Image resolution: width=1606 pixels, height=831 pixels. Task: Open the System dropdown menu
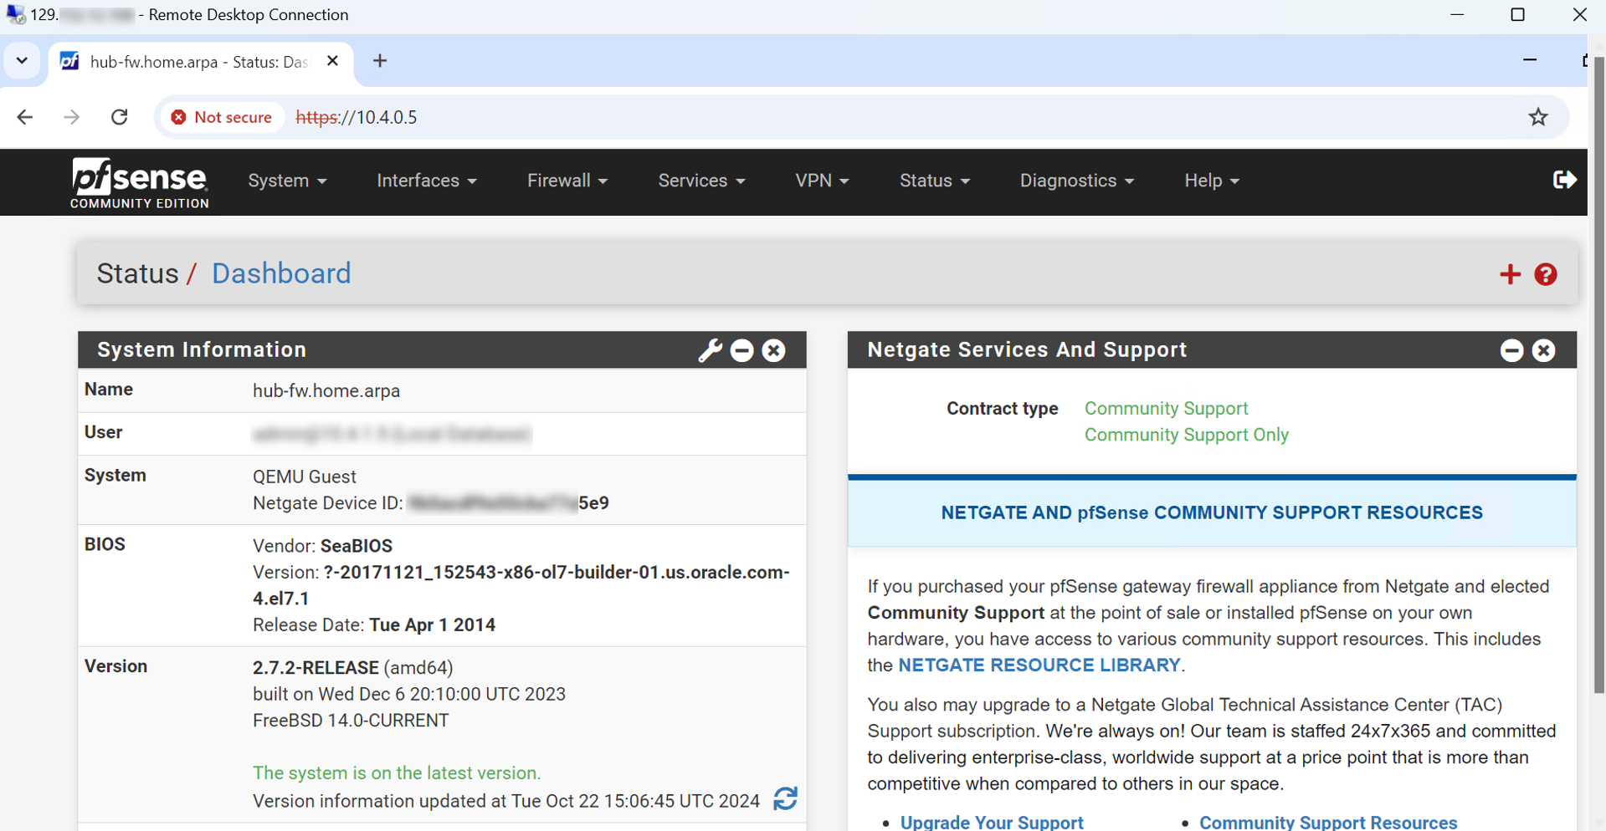click(287, 181)
